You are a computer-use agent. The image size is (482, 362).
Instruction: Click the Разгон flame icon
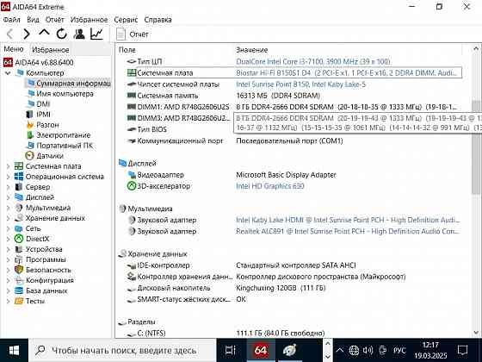coord(30,125)
